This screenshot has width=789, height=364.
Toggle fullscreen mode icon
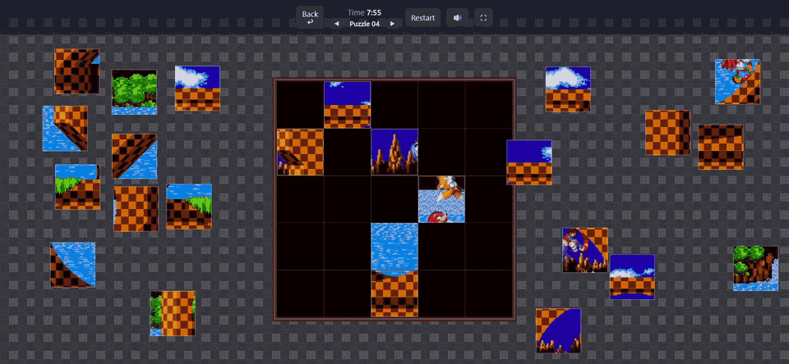[x=483, y=17]
